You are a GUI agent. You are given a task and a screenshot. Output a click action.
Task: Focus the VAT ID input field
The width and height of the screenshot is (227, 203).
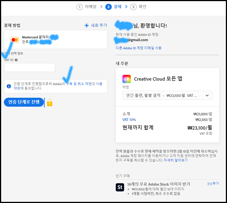click(x=30, y=67)
